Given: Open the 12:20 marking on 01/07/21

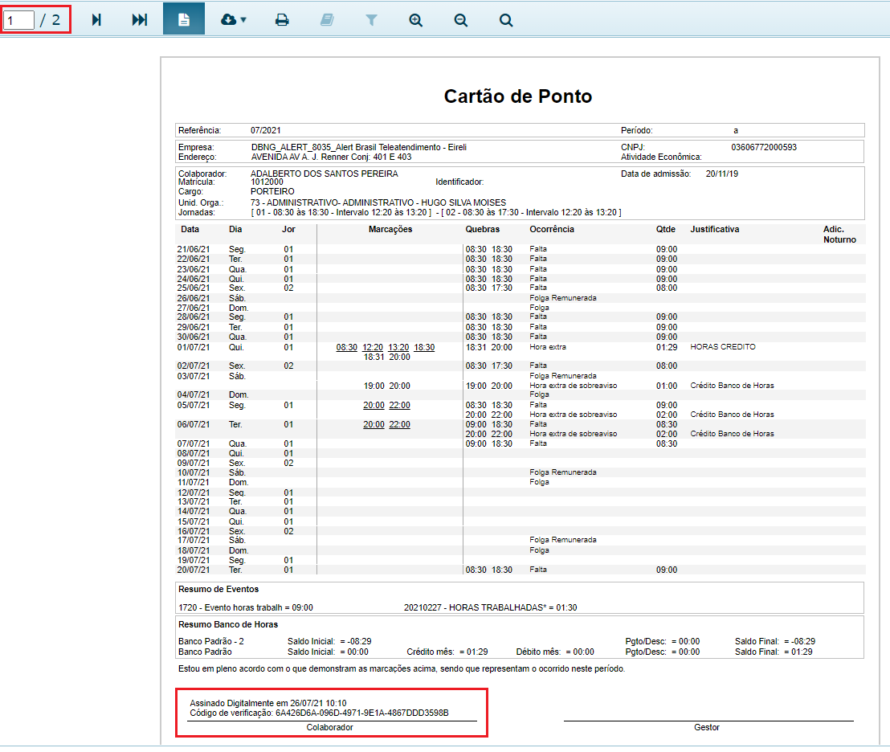Looking at the screenshot, I should (x=373, y=347).
